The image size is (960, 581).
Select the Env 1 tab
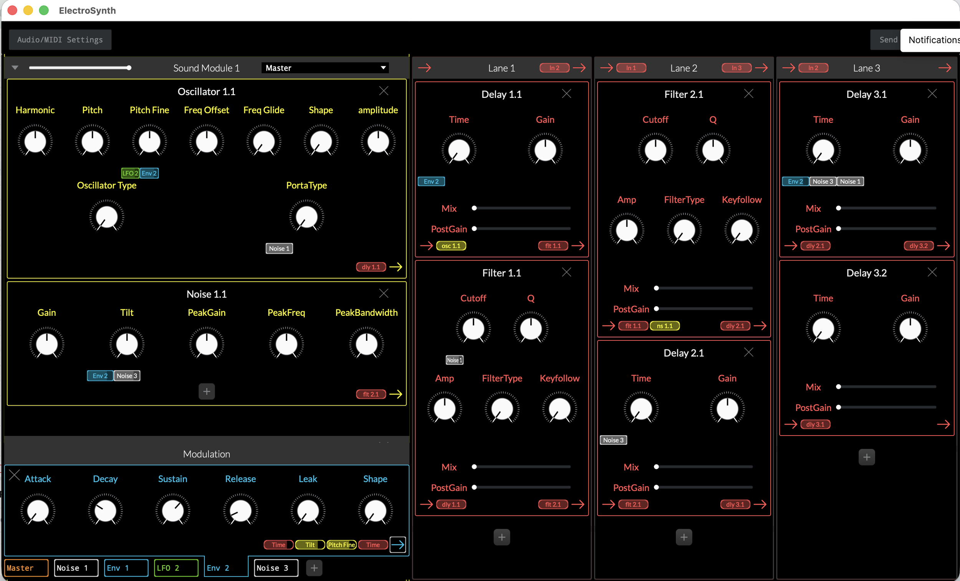tap(126, 568)
